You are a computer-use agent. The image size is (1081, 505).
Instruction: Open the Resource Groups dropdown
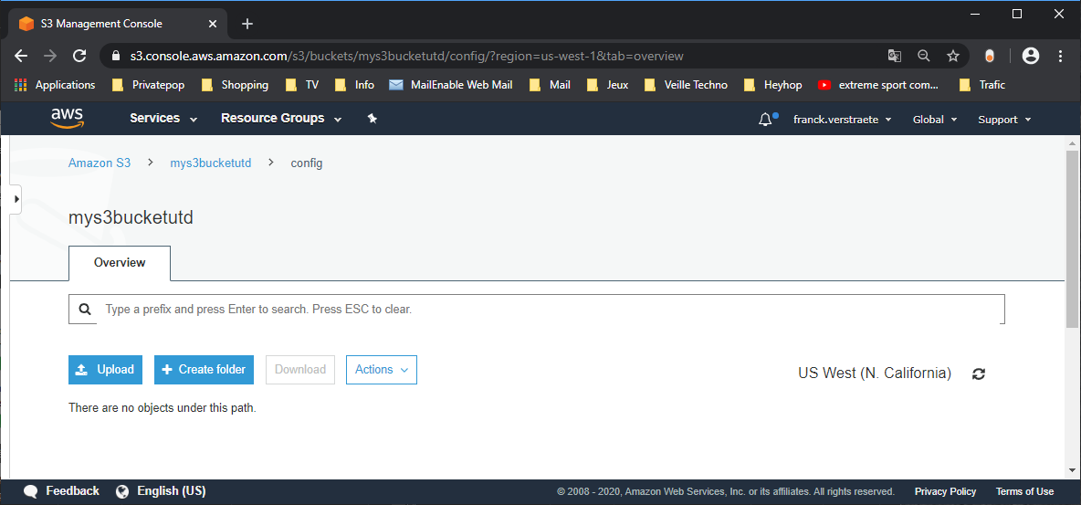click(281, 118)
